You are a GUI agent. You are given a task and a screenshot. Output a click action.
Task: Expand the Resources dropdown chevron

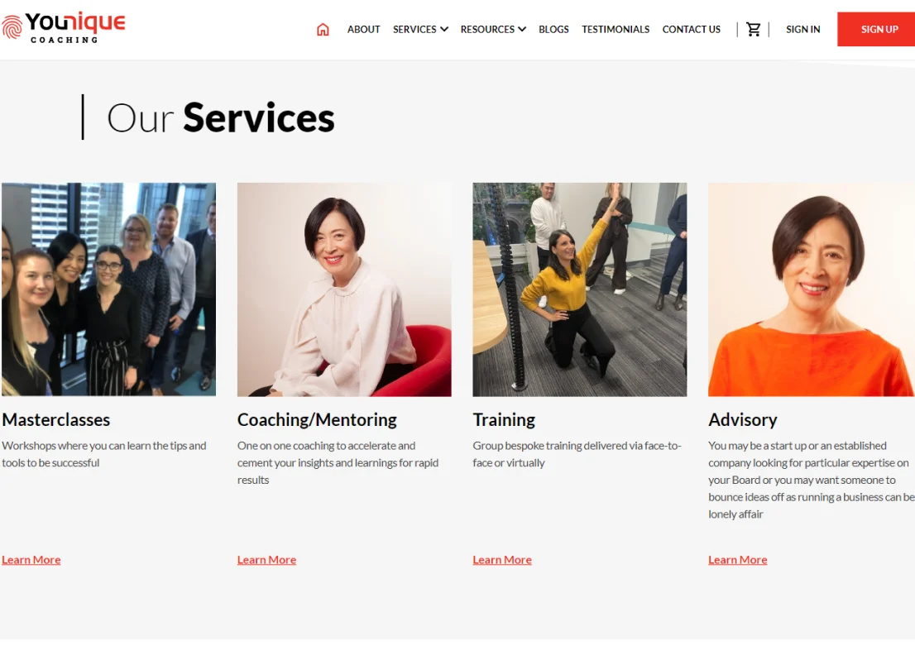click(x=522, y=29)
